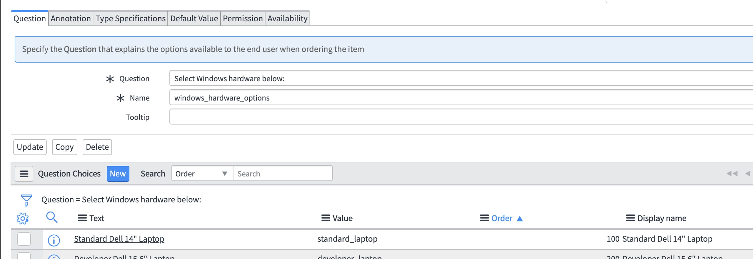The width and height of the screenshot is (753, 259).
Task: Open the Order search field dropdown
Action: tap(202, 174)
